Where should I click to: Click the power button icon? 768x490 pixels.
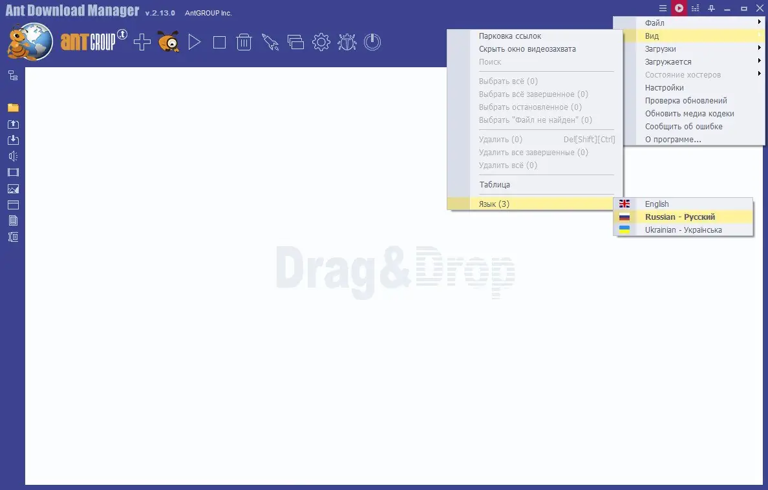(372, 42)
